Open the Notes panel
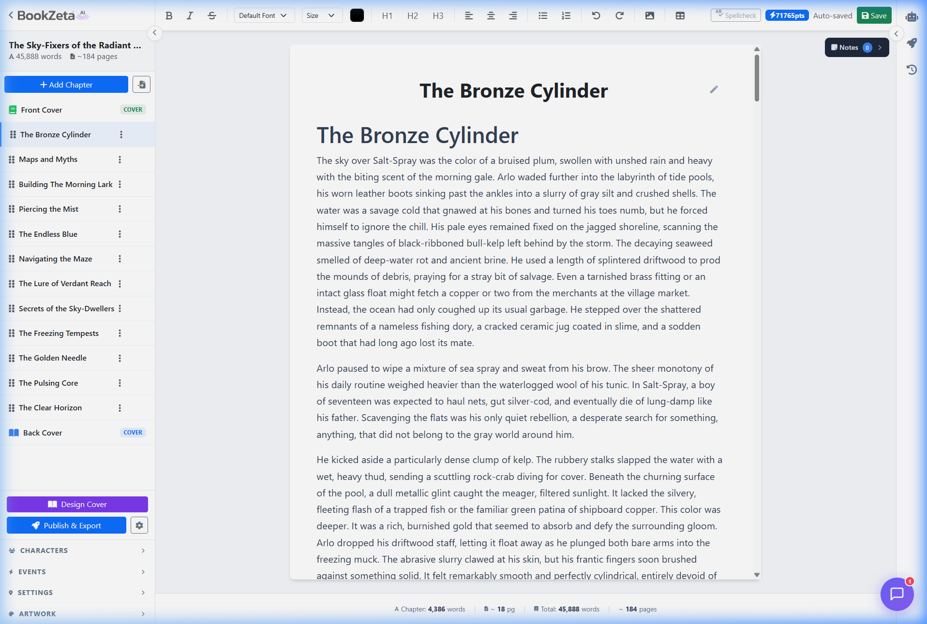Viewport: 927px width, 624px height. tap(855, 47)
